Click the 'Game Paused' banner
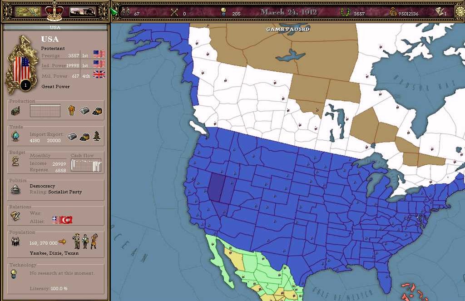 click(x=287, y=29)
